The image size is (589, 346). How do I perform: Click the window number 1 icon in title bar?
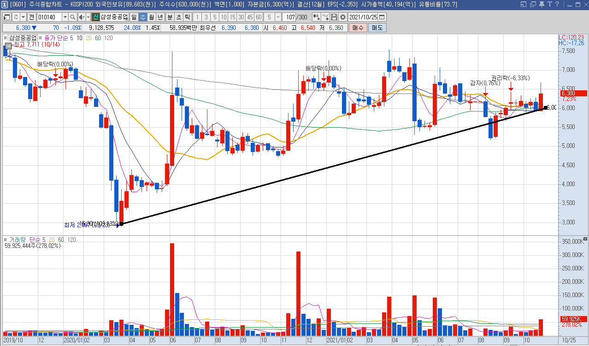pos(5,4)
